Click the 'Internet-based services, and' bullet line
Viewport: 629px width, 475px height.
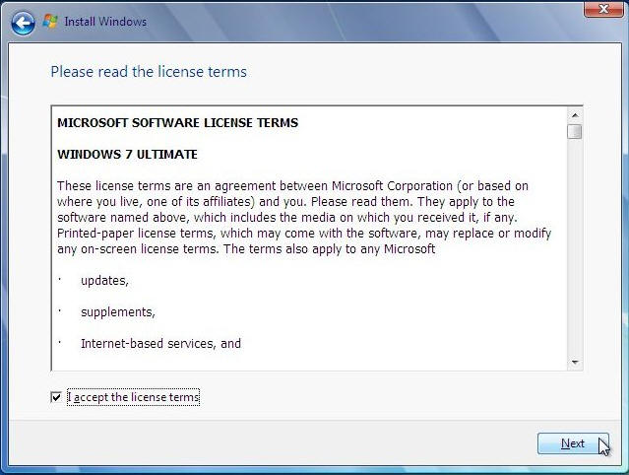coord(160,344)
